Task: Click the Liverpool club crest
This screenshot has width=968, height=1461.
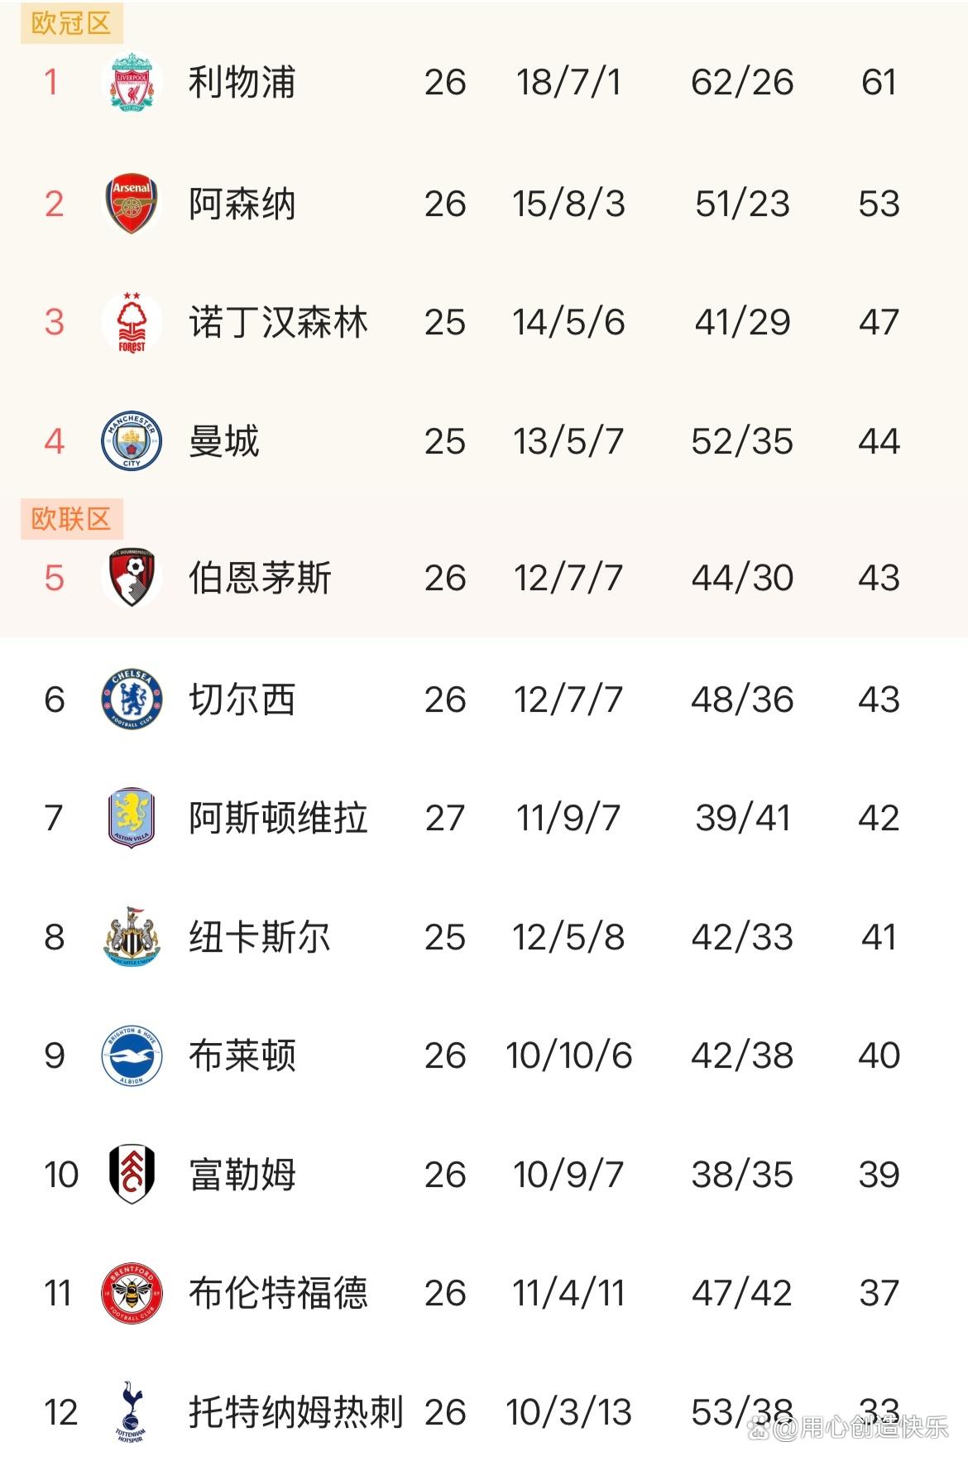Action: coord(132,82)
